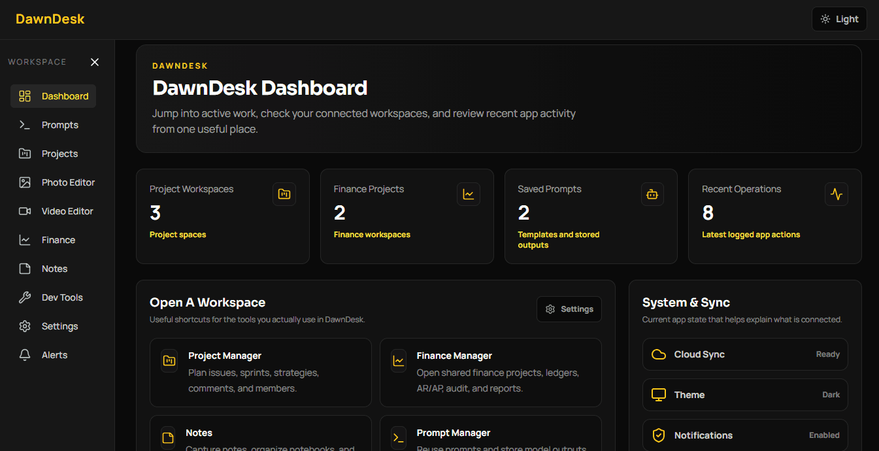Click the DawnDesk logo text
The image size is (879, 451).
click(50, 19)
